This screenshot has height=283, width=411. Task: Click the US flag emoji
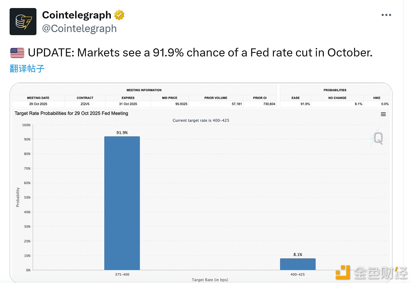(17, 53)
